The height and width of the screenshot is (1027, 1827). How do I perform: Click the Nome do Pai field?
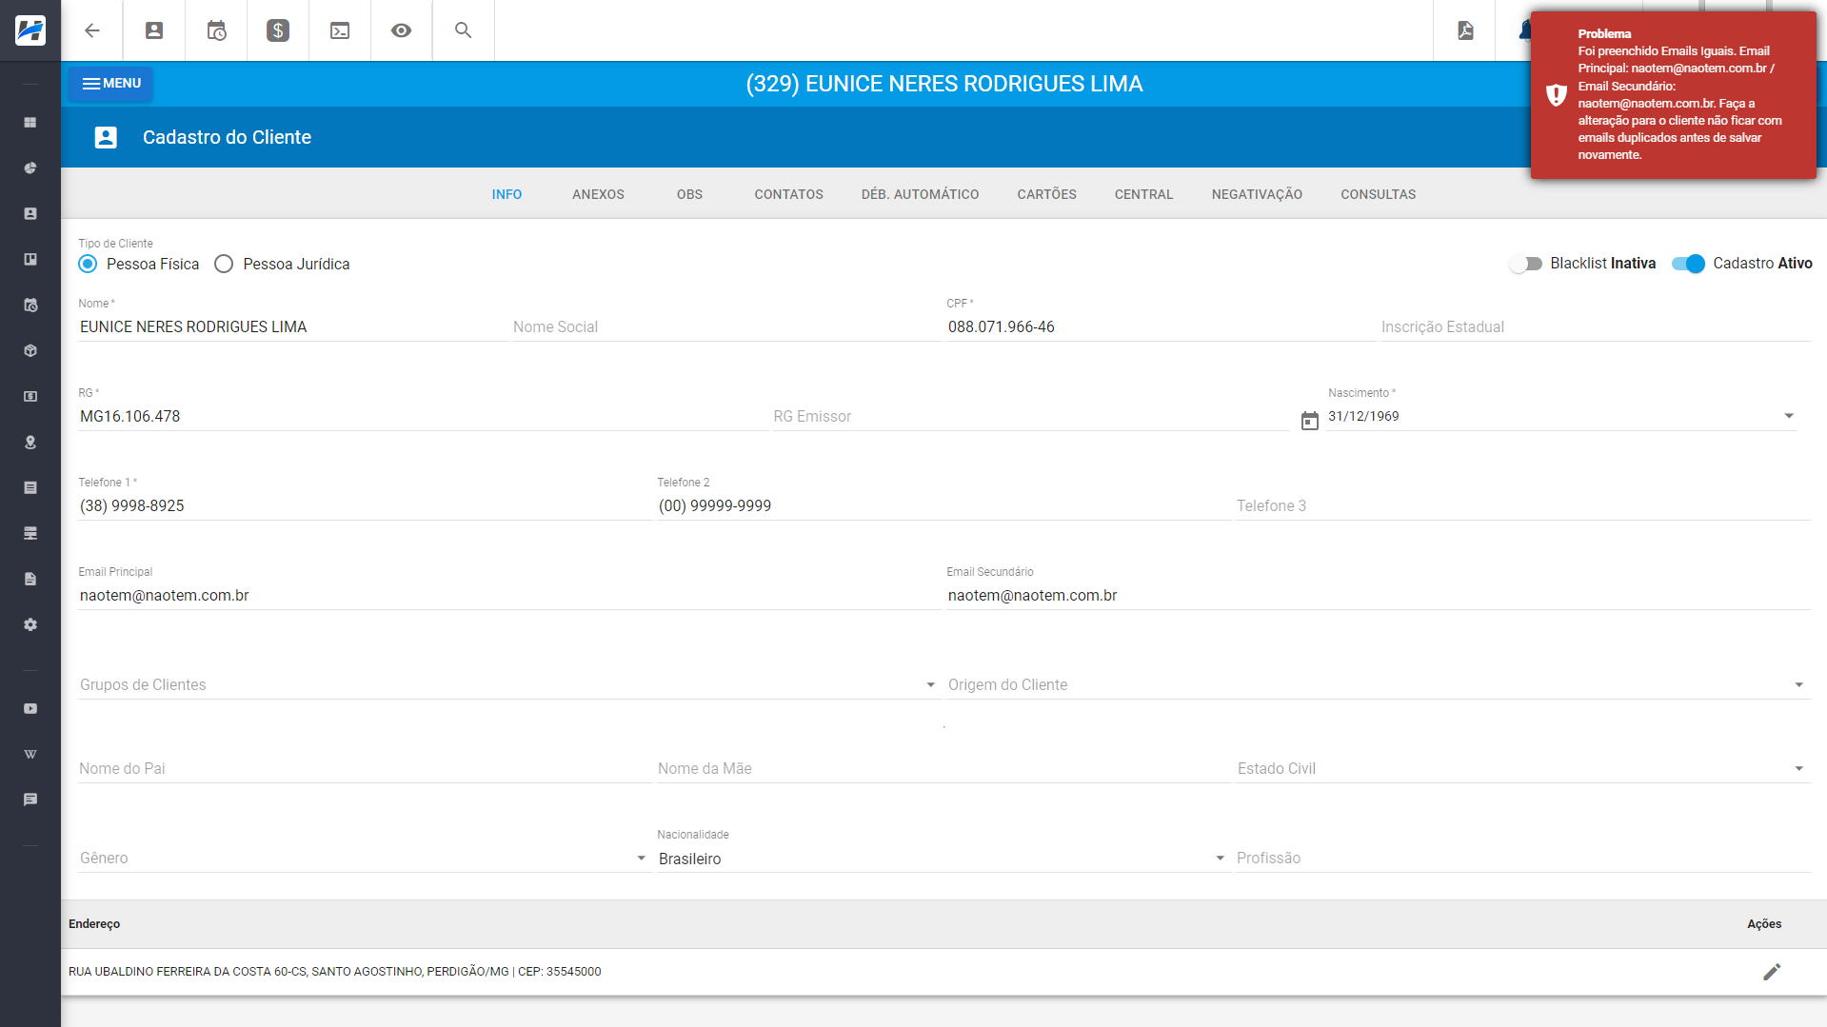click(x=365, y=769)
